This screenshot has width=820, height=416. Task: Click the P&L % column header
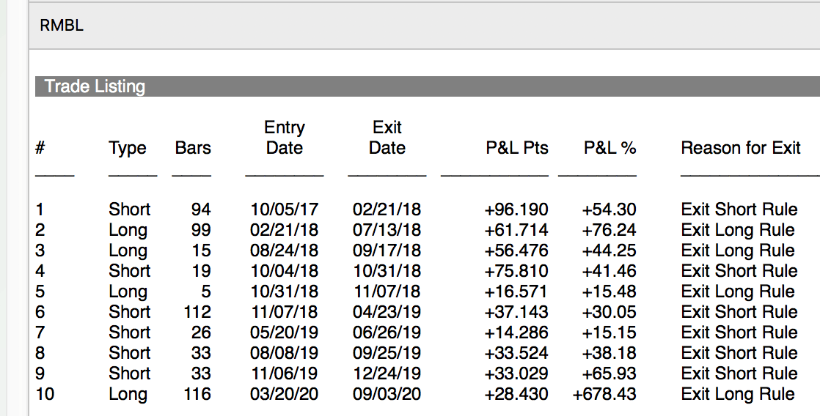pos(609,148)
